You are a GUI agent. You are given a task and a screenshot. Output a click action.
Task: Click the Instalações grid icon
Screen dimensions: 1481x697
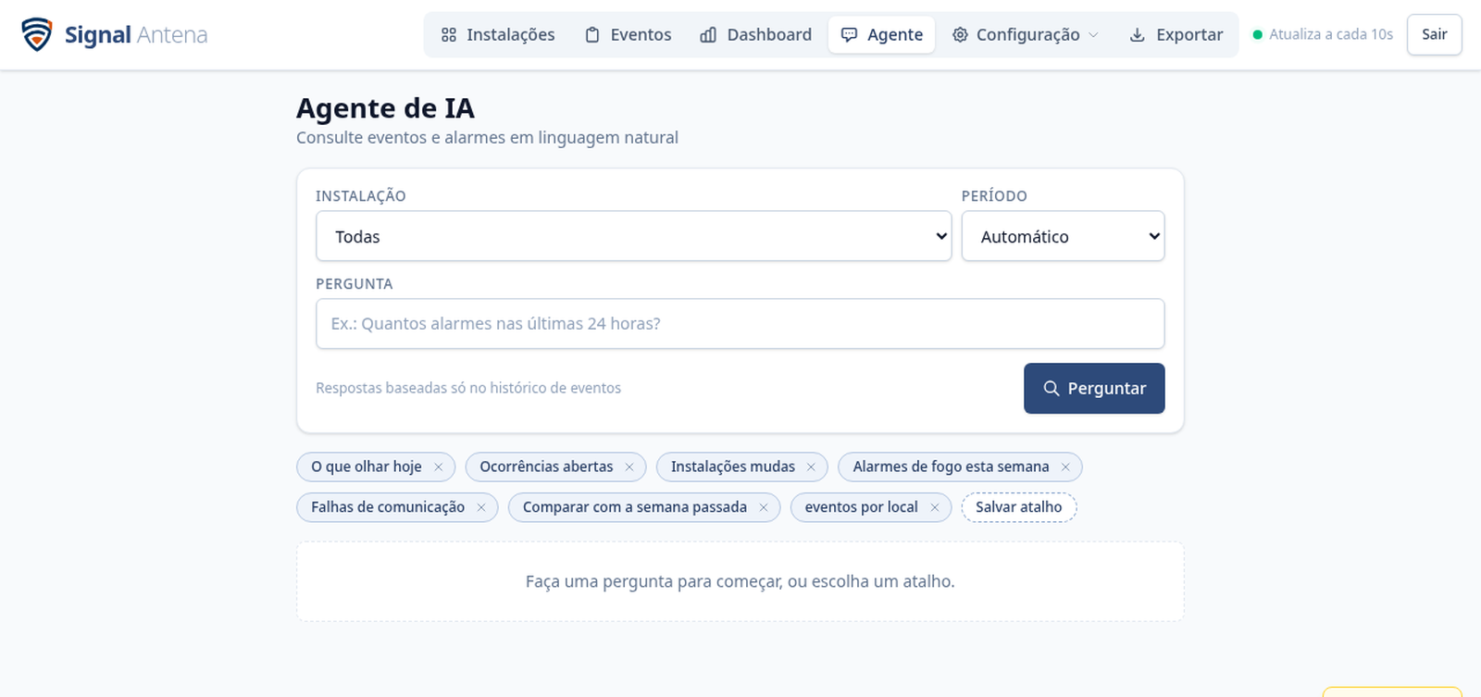449,35
